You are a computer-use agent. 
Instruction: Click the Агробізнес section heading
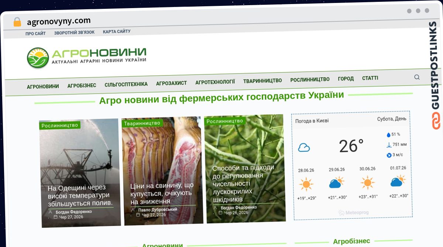[x=351, y=241]
